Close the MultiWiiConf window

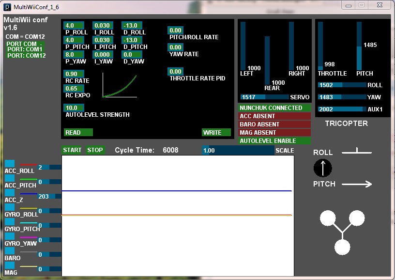click(380, 5)
